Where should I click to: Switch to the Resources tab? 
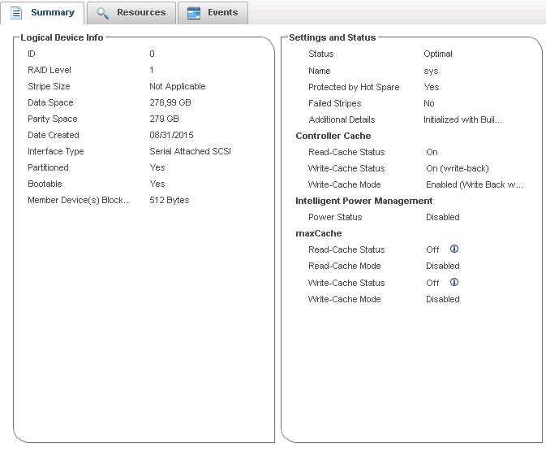(x=140, y=13)
